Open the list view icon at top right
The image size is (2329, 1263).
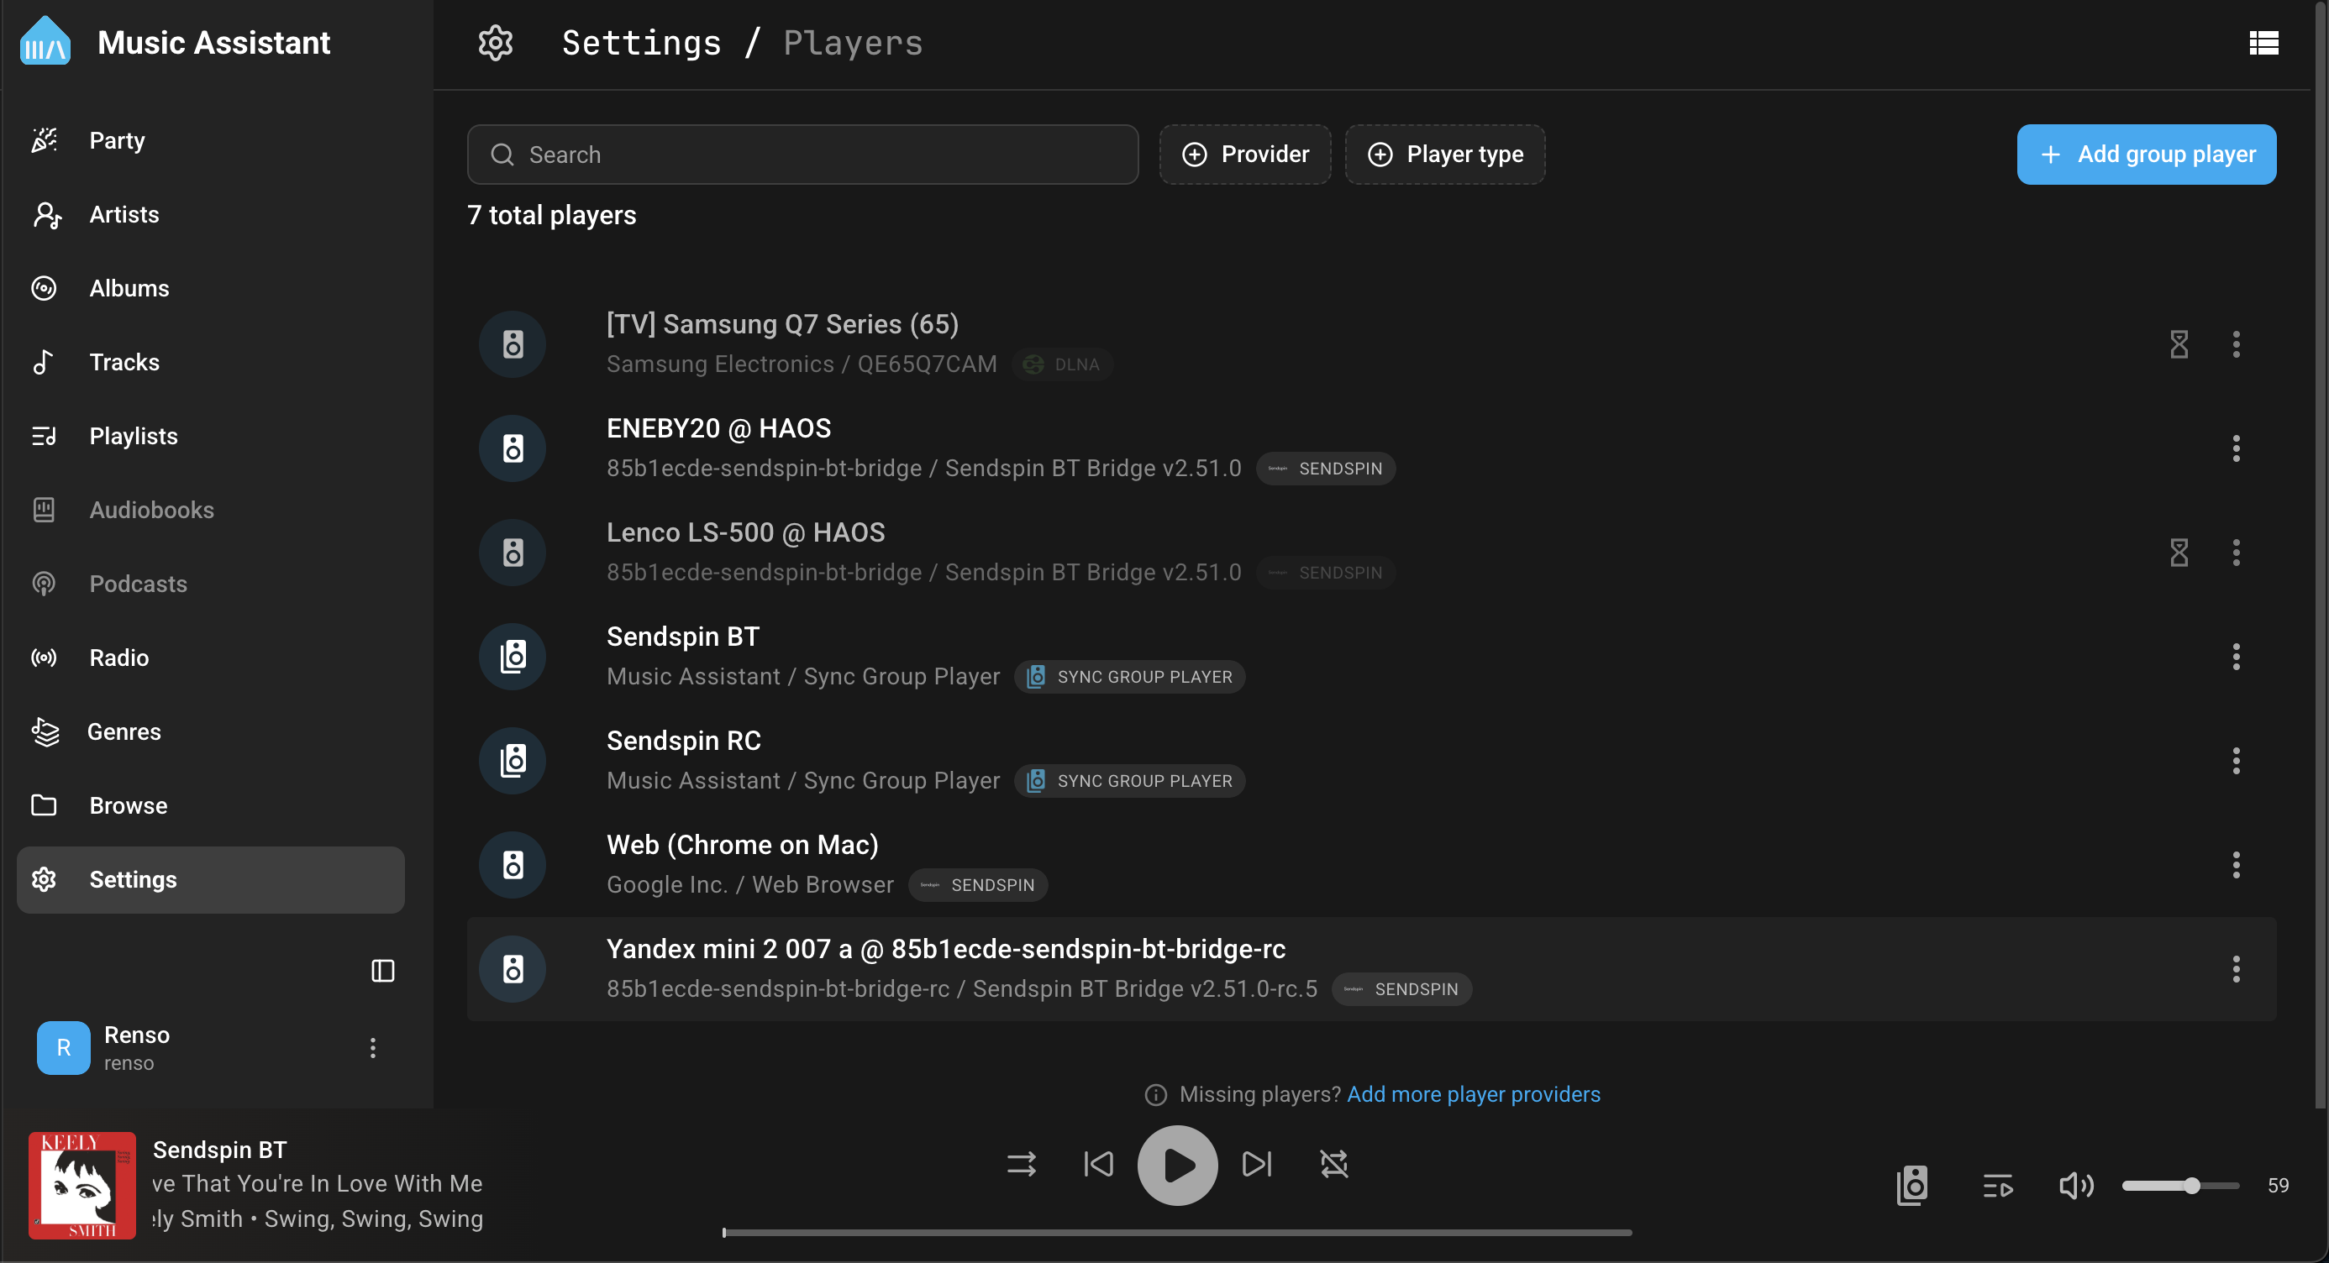pos(2264,43)
